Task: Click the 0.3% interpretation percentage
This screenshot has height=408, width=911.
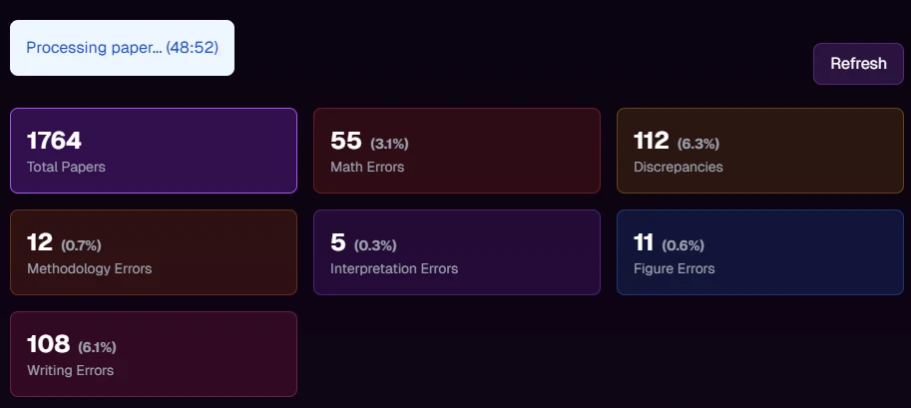Action: [x=375, y=245]
